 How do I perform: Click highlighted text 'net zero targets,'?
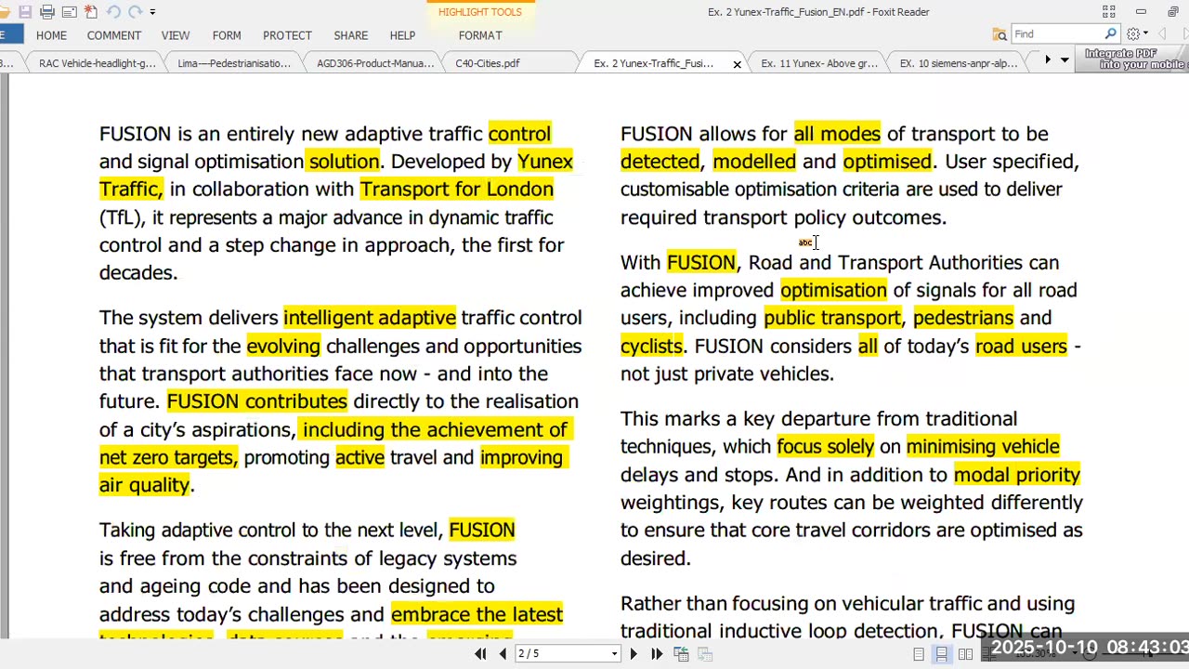169,457
